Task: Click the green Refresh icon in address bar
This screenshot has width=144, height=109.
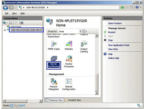Action: tap(122, 7)
